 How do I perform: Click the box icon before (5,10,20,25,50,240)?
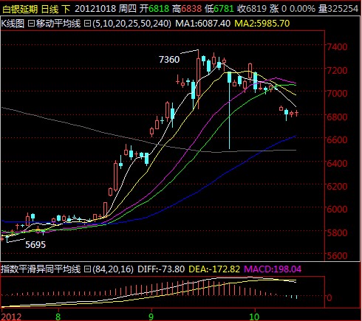[87, 24]
